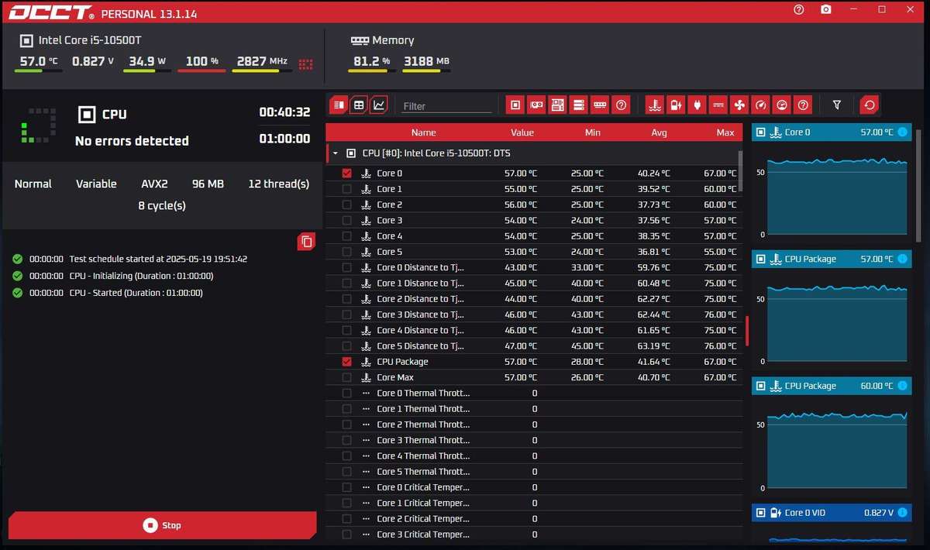The height and width of the screenshot is (550, 930).
Task: Uncheck the Core 0 temperature checkbox
Action: pos(346,174)
